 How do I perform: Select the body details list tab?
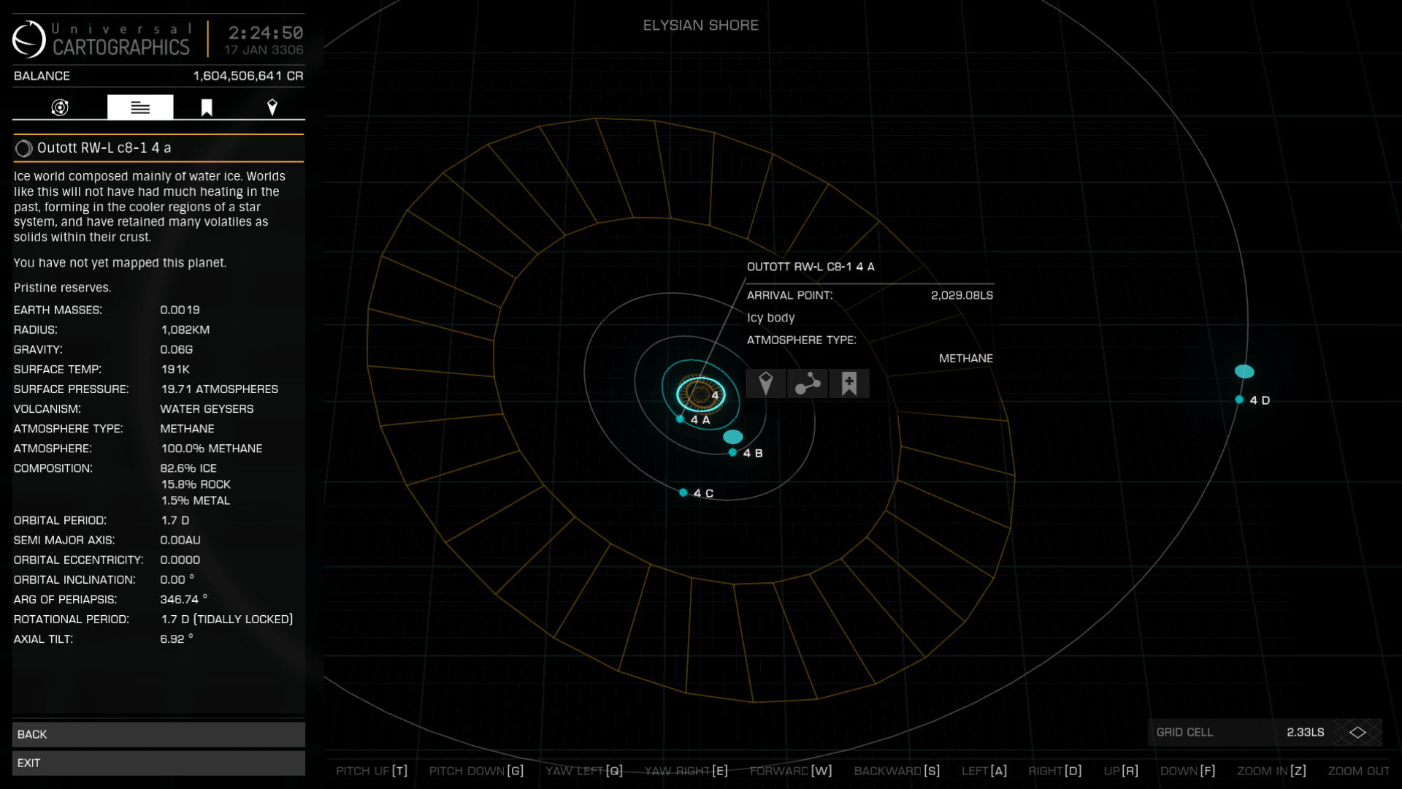[140, 107]
